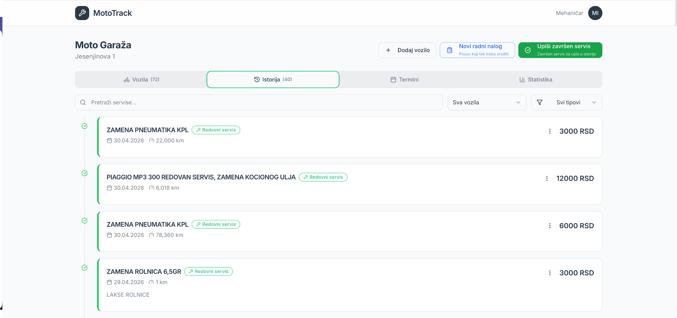The width and height of the screenshot is (677, 318).
Task: Click calendar icon next to 29.04.2026
Action: point(109,282)
